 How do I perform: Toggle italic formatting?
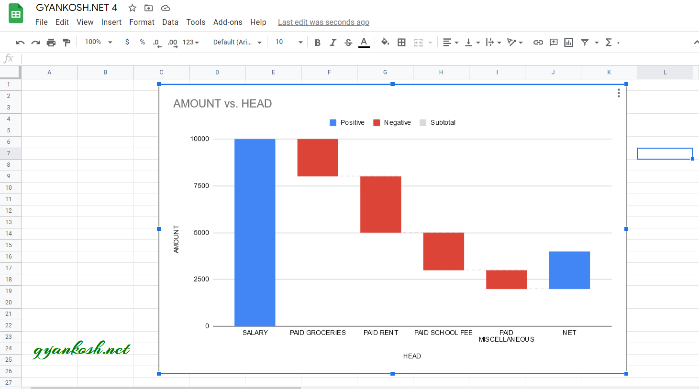[333, 43]
